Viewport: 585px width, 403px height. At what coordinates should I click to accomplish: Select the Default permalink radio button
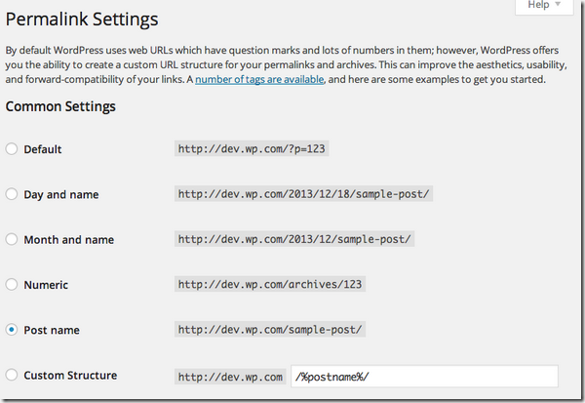(12, 149)
